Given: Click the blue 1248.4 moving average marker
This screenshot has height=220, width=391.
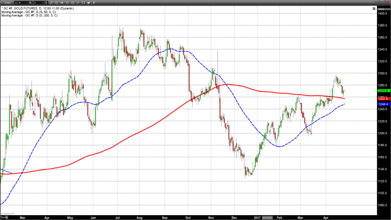Looking at the screenshot, I should pos(383,104).
